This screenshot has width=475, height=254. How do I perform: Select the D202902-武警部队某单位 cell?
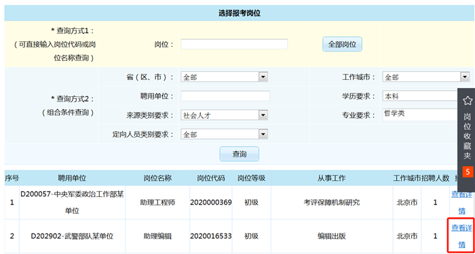tap(72, 236)
